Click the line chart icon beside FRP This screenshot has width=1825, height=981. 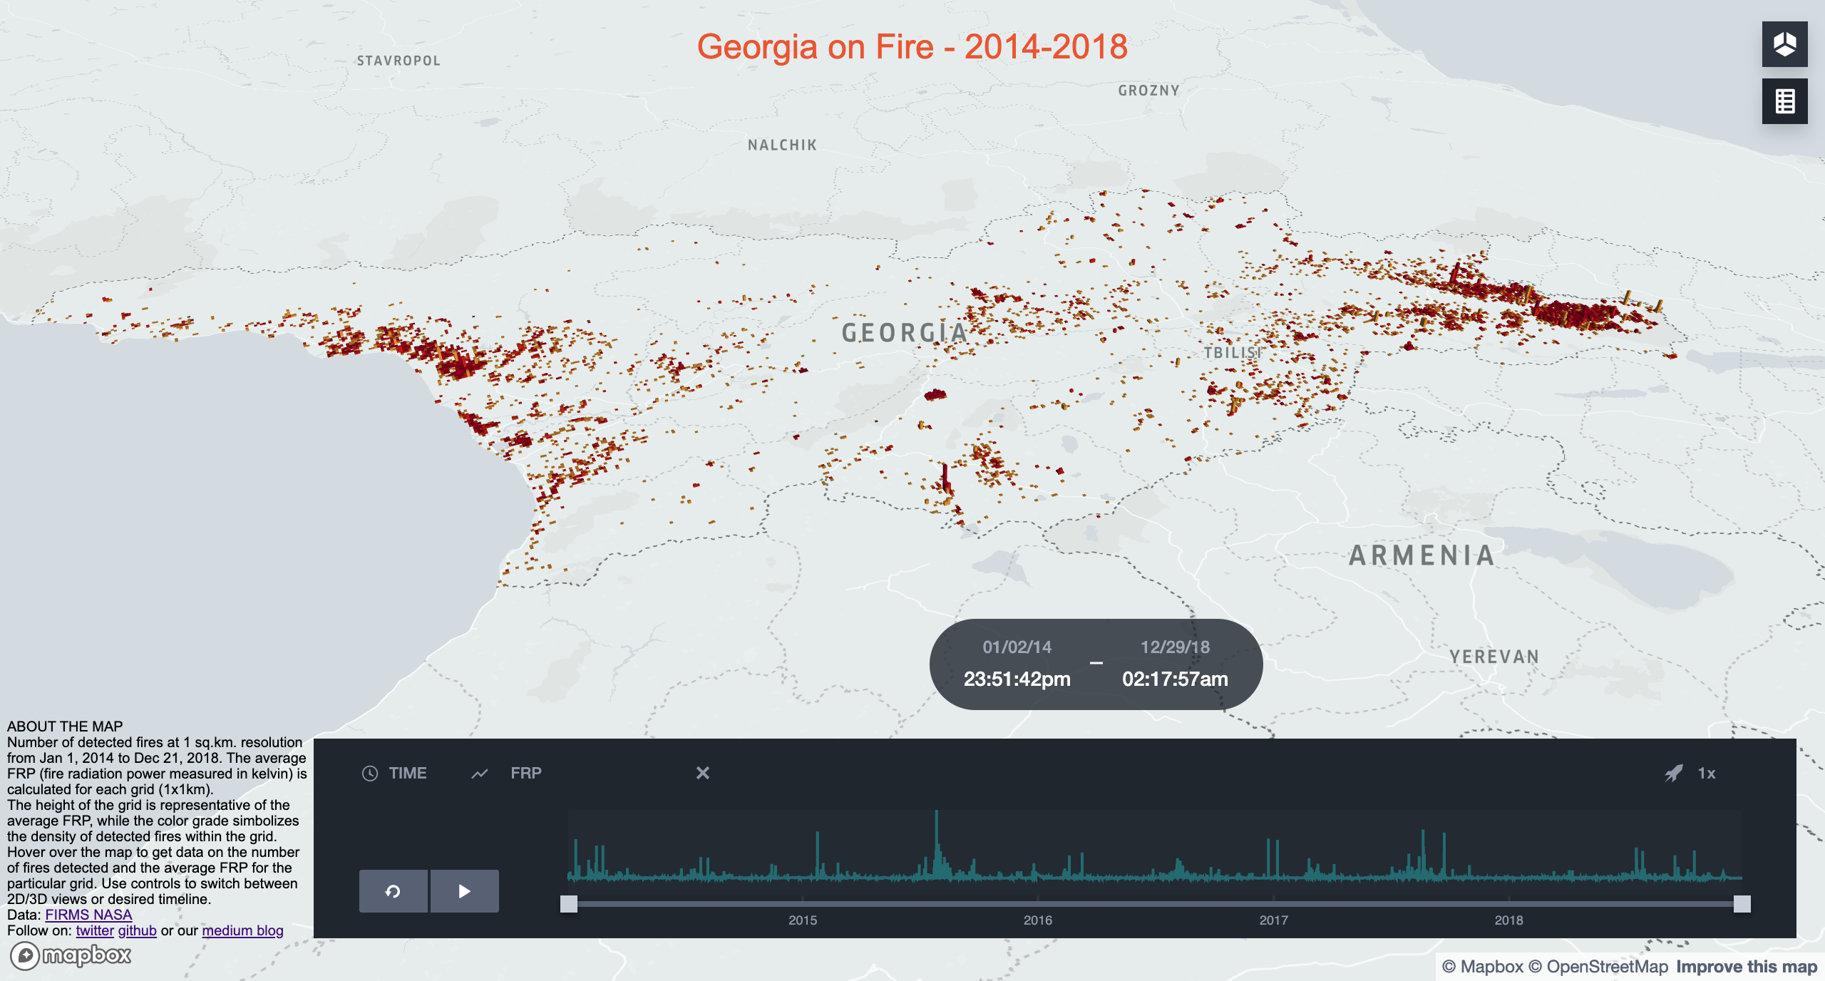pyautogui.click(x=480, y=774)
